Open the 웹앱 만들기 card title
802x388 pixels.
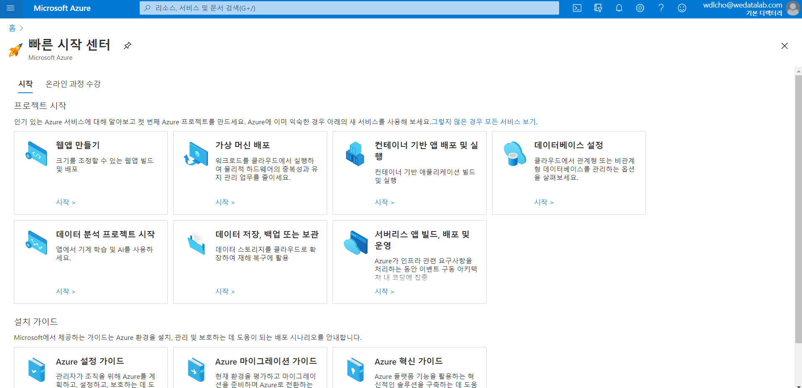click(78, 145)
